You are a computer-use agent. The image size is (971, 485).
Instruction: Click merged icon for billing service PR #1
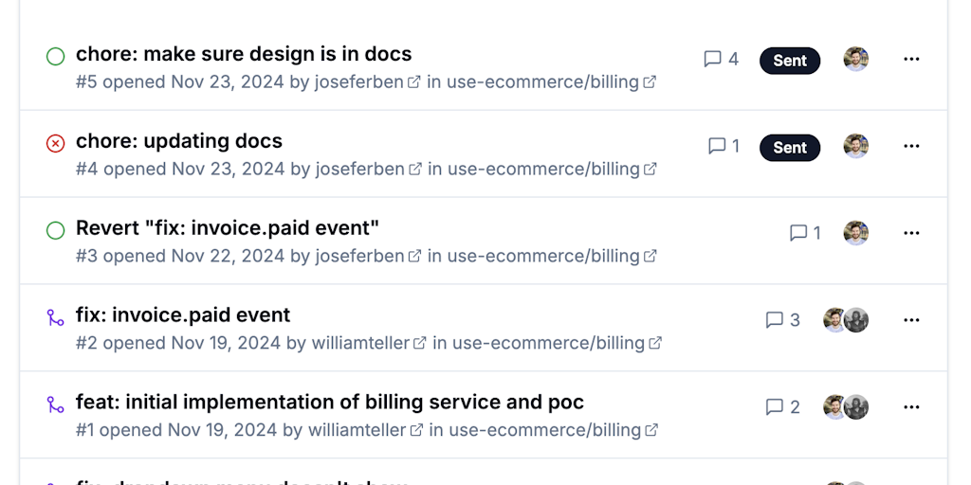(56, 404)
